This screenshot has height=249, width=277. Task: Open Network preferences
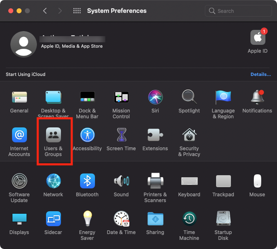(53, 181)
